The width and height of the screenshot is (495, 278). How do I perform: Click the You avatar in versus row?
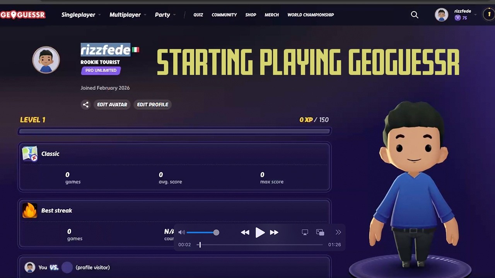[30, 267]
